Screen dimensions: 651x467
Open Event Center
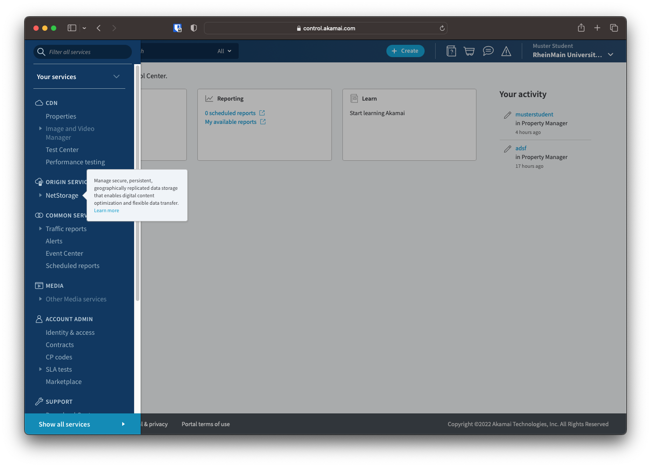pyautogui.click(x=64, y=253)
